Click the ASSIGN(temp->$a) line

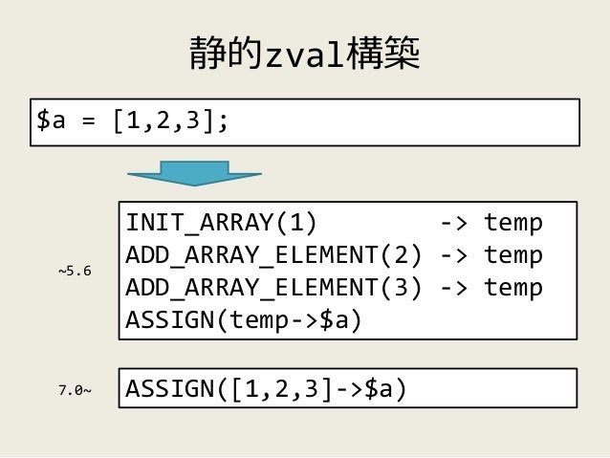pos(244,320)
